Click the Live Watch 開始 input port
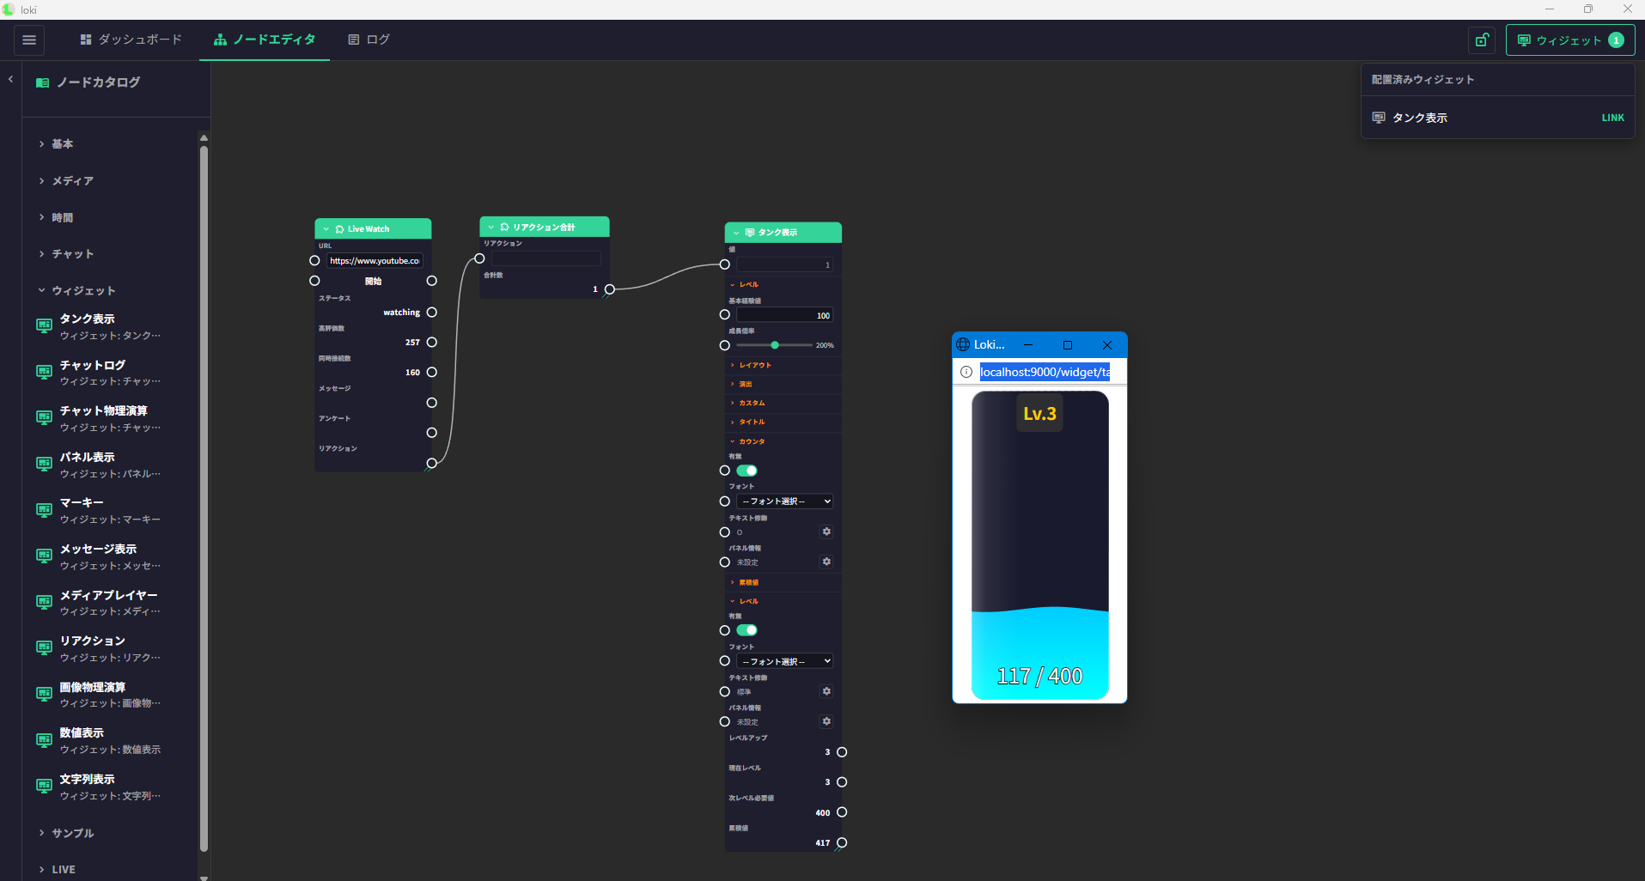This screenshot has width=1645, height=881. tap(314, 281)
